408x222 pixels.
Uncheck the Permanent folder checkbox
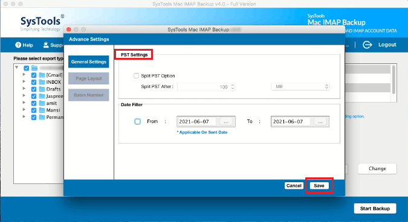coord(34,117)
